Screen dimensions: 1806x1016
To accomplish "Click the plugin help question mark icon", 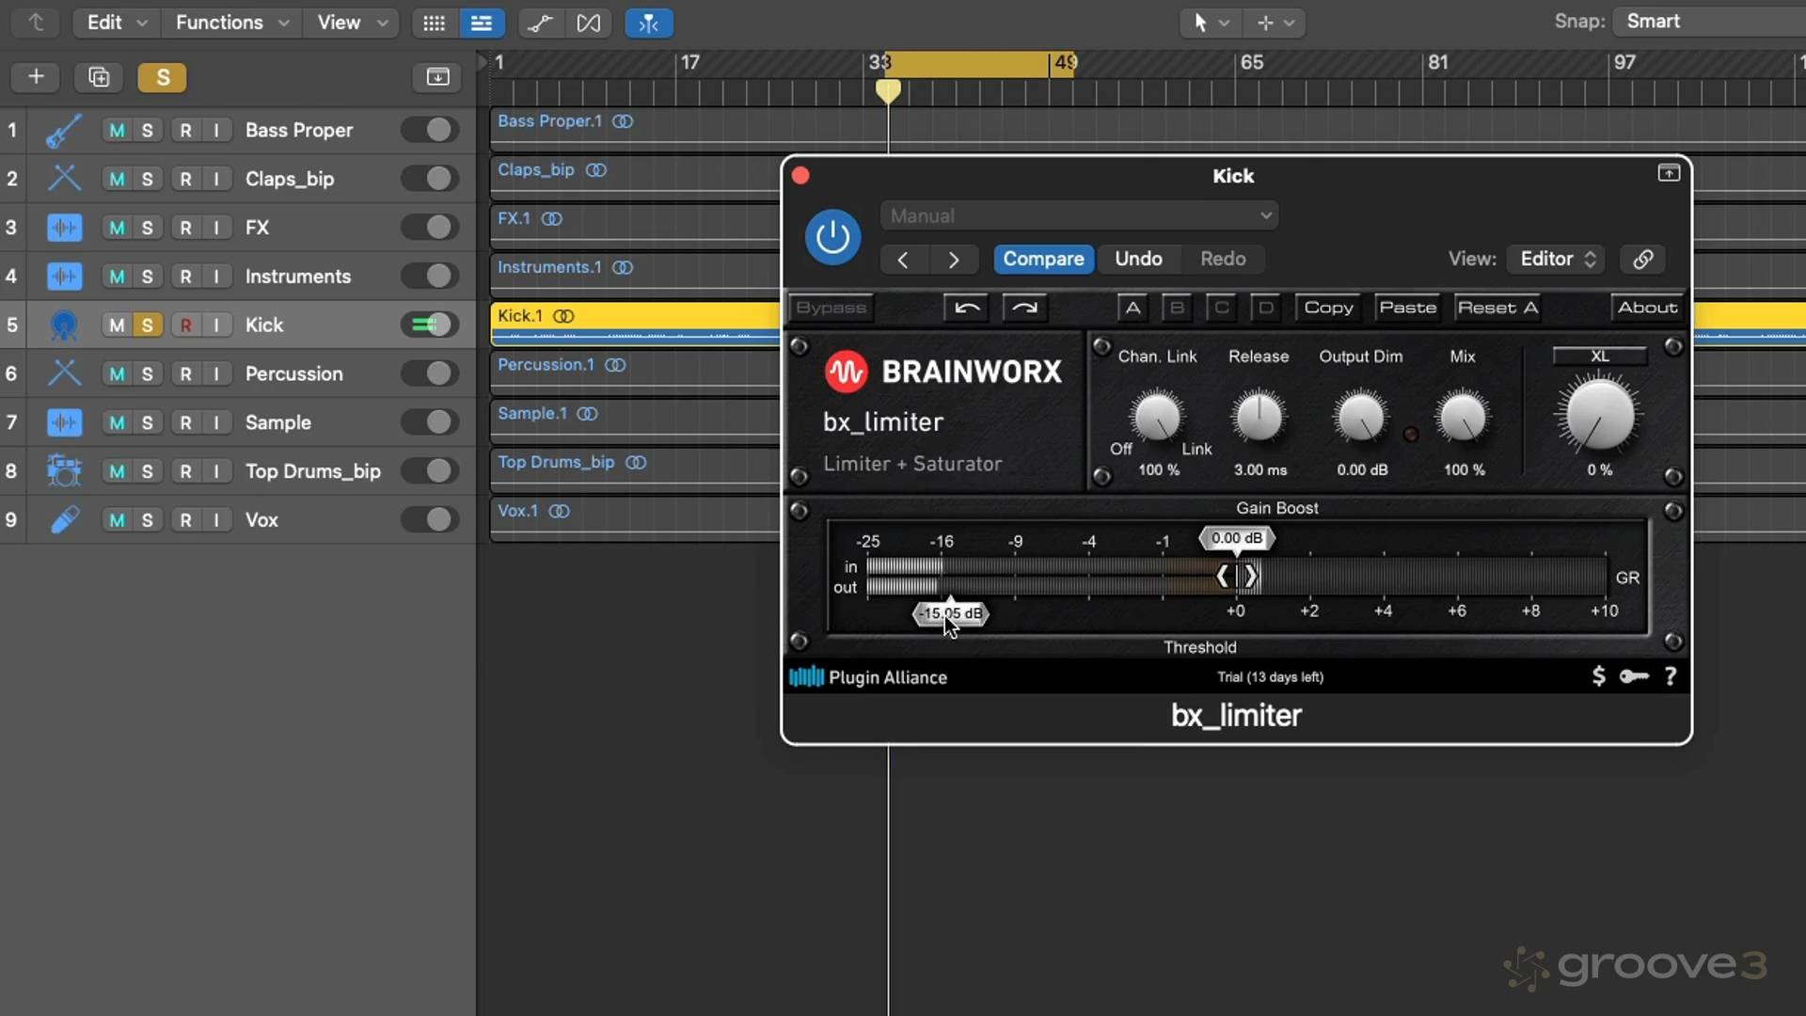I will [1671, 676].
